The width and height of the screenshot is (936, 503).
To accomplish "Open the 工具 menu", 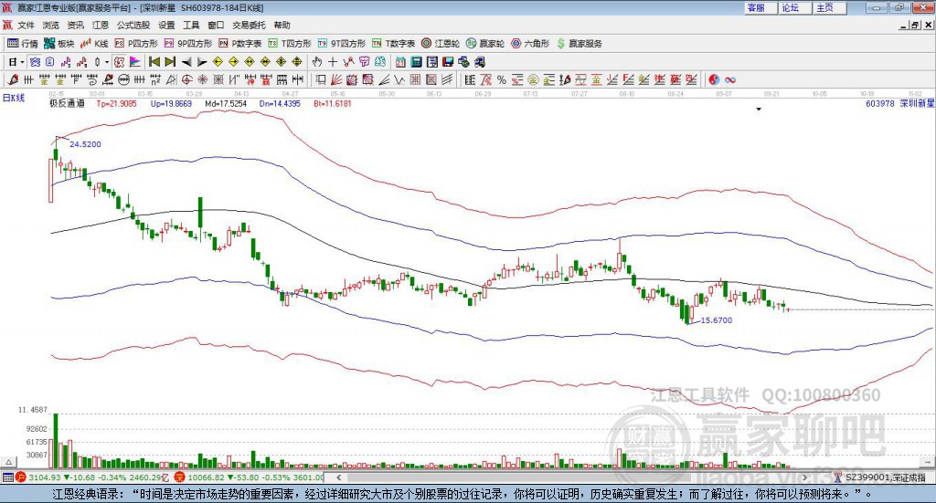I will 191,25.
